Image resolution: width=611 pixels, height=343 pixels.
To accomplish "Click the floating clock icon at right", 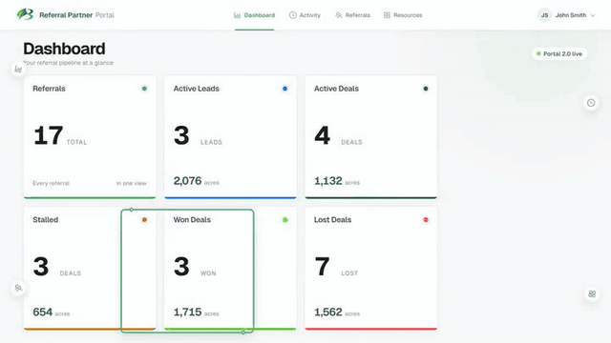I will (x=591, y=103).
